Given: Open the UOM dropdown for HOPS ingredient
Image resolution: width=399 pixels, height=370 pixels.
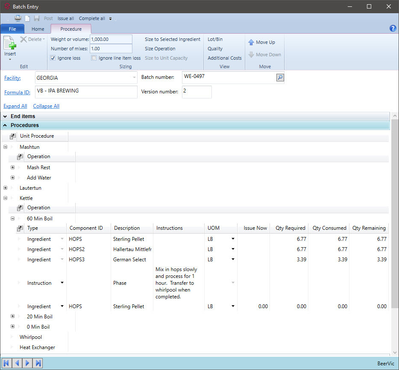Looking at the screenshot, I should point(233,239).
